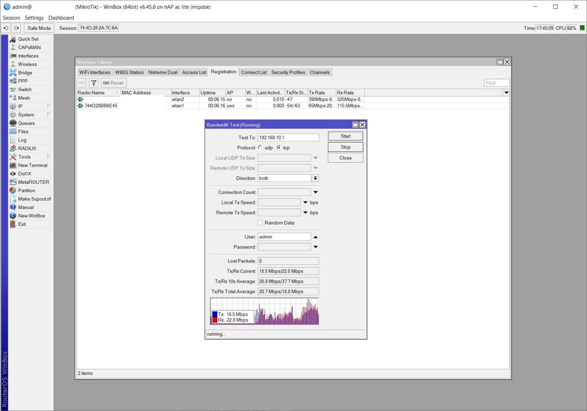Screen dimensions: 587x411
Task: Click the remove (minus) toolbar button
Action: 82,83
